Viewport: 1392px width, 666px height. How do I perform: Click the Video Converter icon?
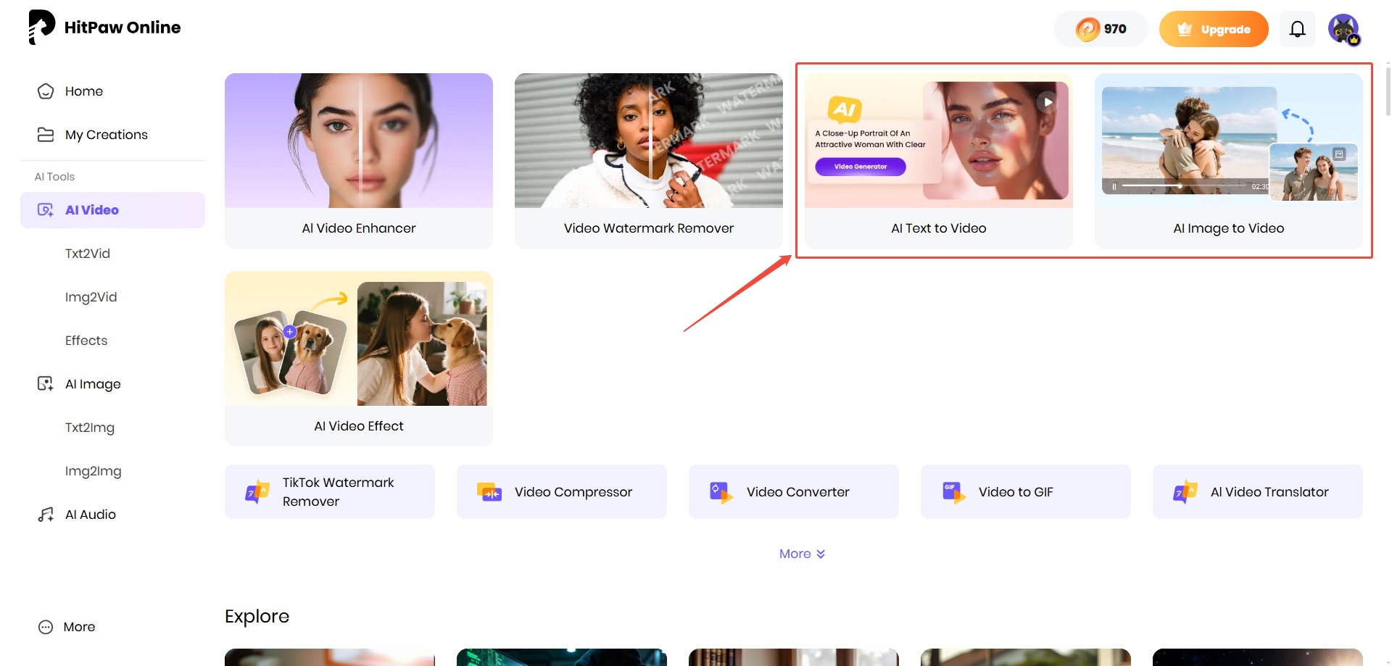721,491
